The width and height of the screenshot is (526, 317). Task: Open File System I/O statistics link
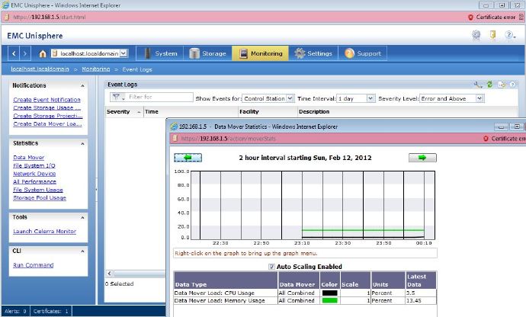pyautogui.click(x=34, y=165)
